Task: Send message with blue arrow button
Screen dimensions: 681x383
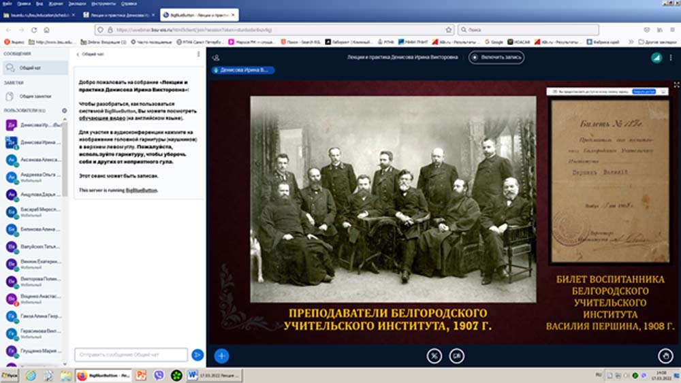Action: point(197,354)
